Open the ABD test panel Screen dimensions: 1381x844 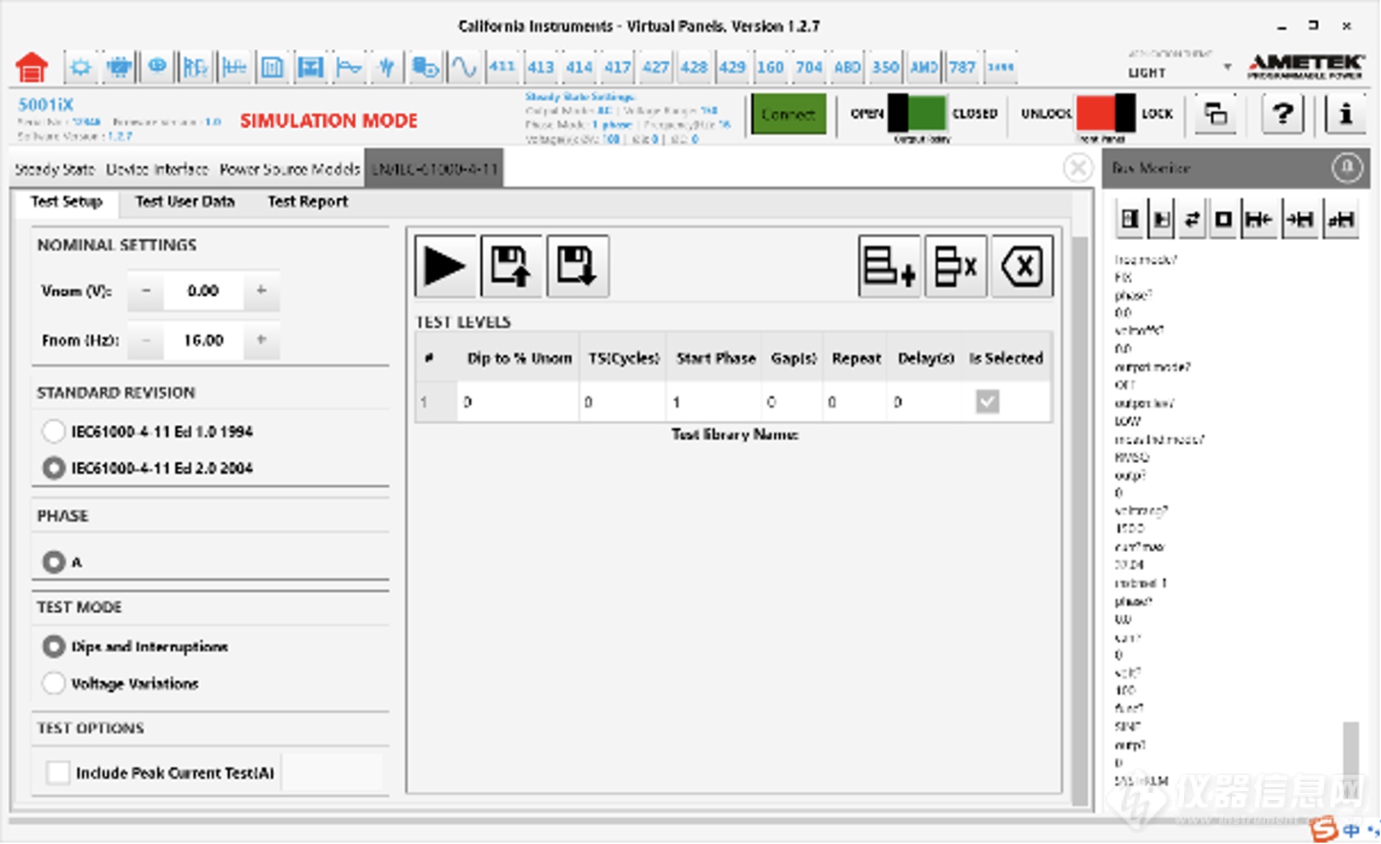point(847,68)
